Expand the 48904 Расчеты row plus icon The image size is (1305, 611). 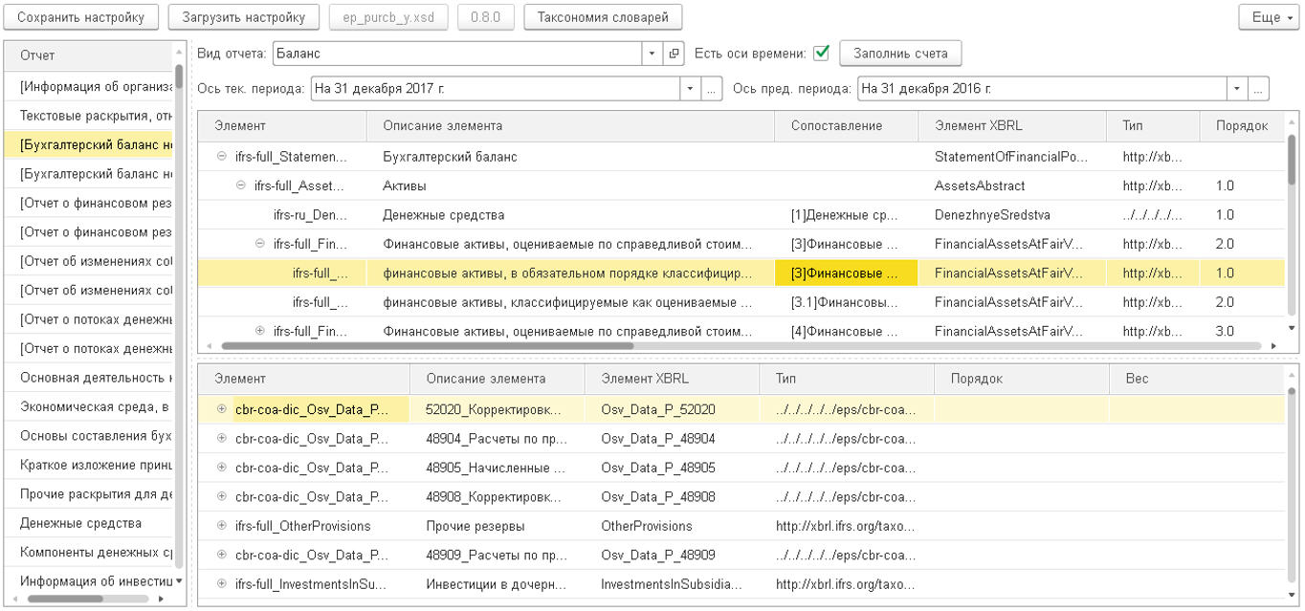coord(222,439)
